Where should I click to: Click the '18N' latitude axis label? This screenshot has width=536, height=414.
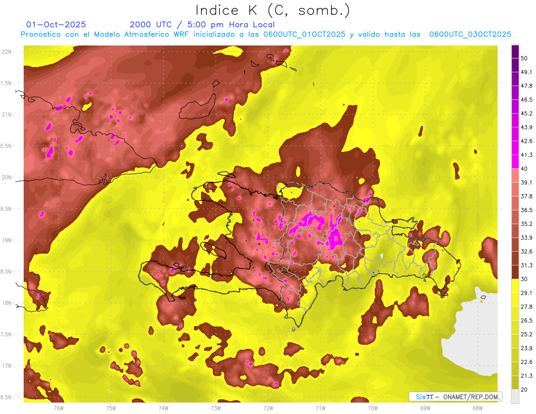click(8, 303)
